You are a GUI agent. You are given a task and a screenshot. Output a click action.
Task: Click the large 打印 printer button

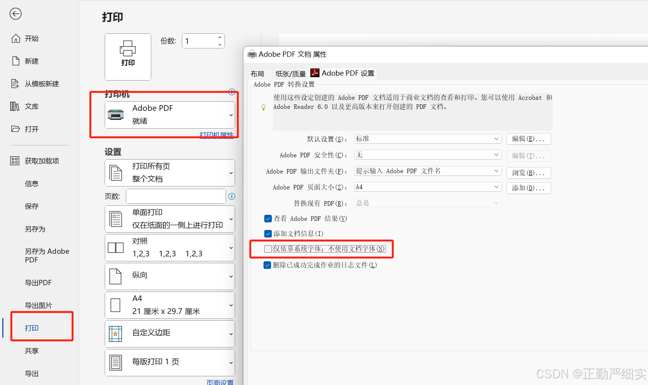point(128,57)
